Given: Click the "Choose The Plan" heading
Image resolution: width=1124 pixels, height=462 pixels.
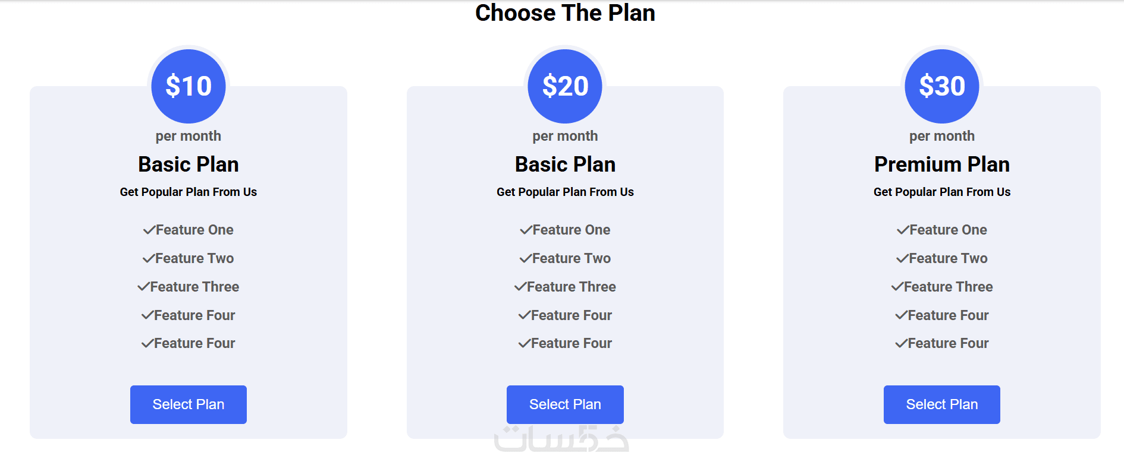Looking at the screenshot, I should [x=565, y=13].
